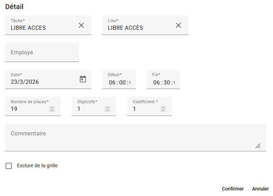
Task: Toggle the Exclure de la grille checkbox
Action: point(9,166)
